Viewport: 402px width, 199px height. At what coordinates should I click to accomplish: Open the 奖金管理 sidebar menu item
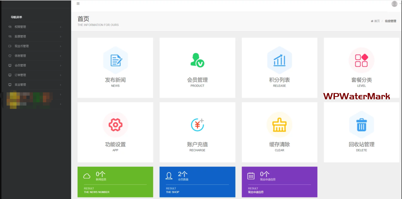tap(20, 85)
